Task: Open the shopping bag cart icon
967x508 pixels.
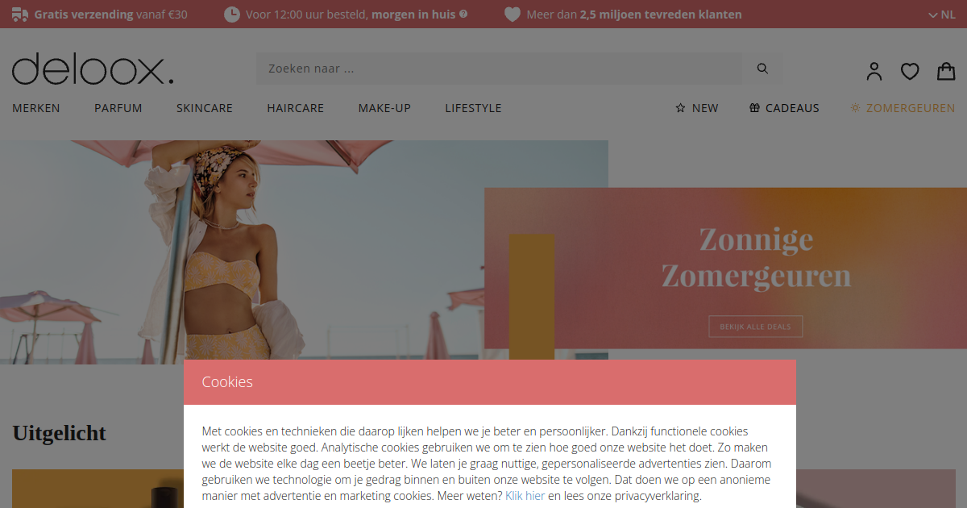Action: (946, 71)
